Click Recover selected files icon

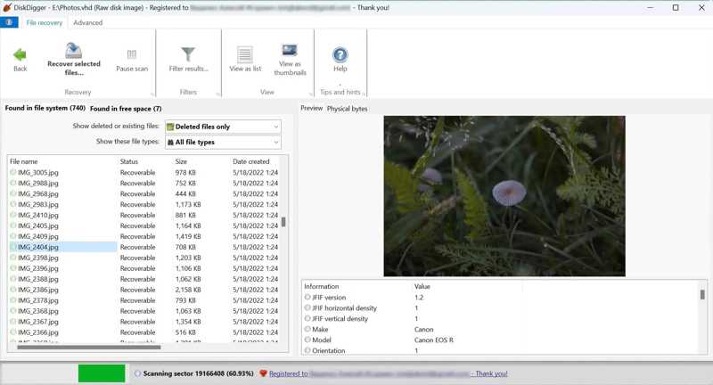pyautogui.click(x=73, y=52)
